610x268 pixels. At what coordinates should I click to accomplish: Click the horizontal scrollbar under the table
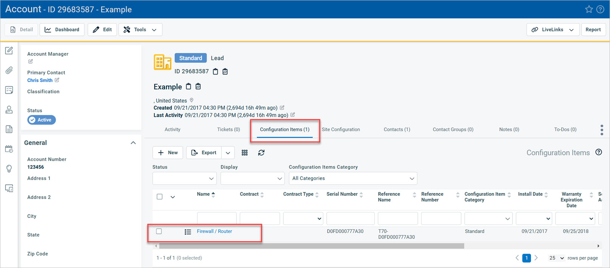[311, 246]
